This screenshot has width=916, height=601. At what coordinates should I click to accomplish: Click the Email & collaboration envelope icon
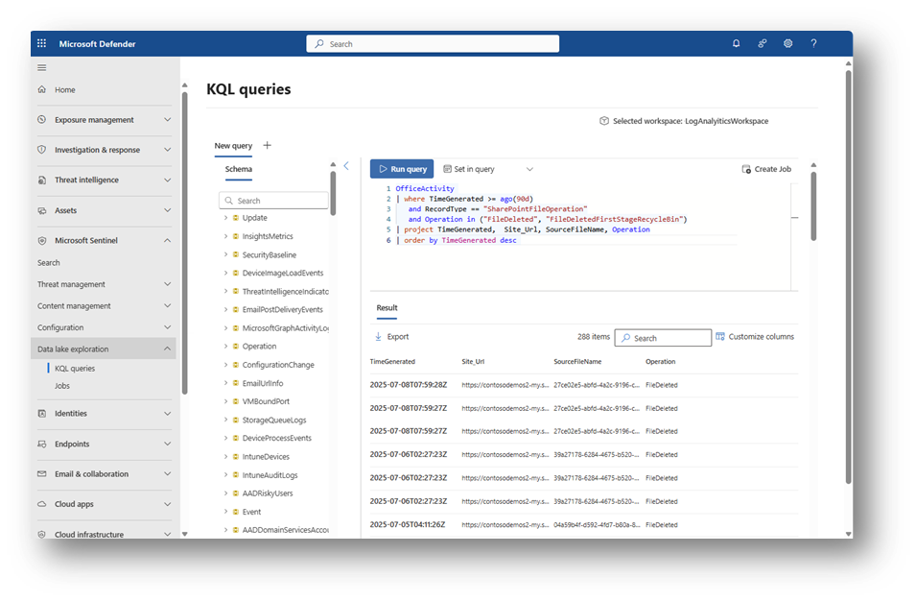41,474
